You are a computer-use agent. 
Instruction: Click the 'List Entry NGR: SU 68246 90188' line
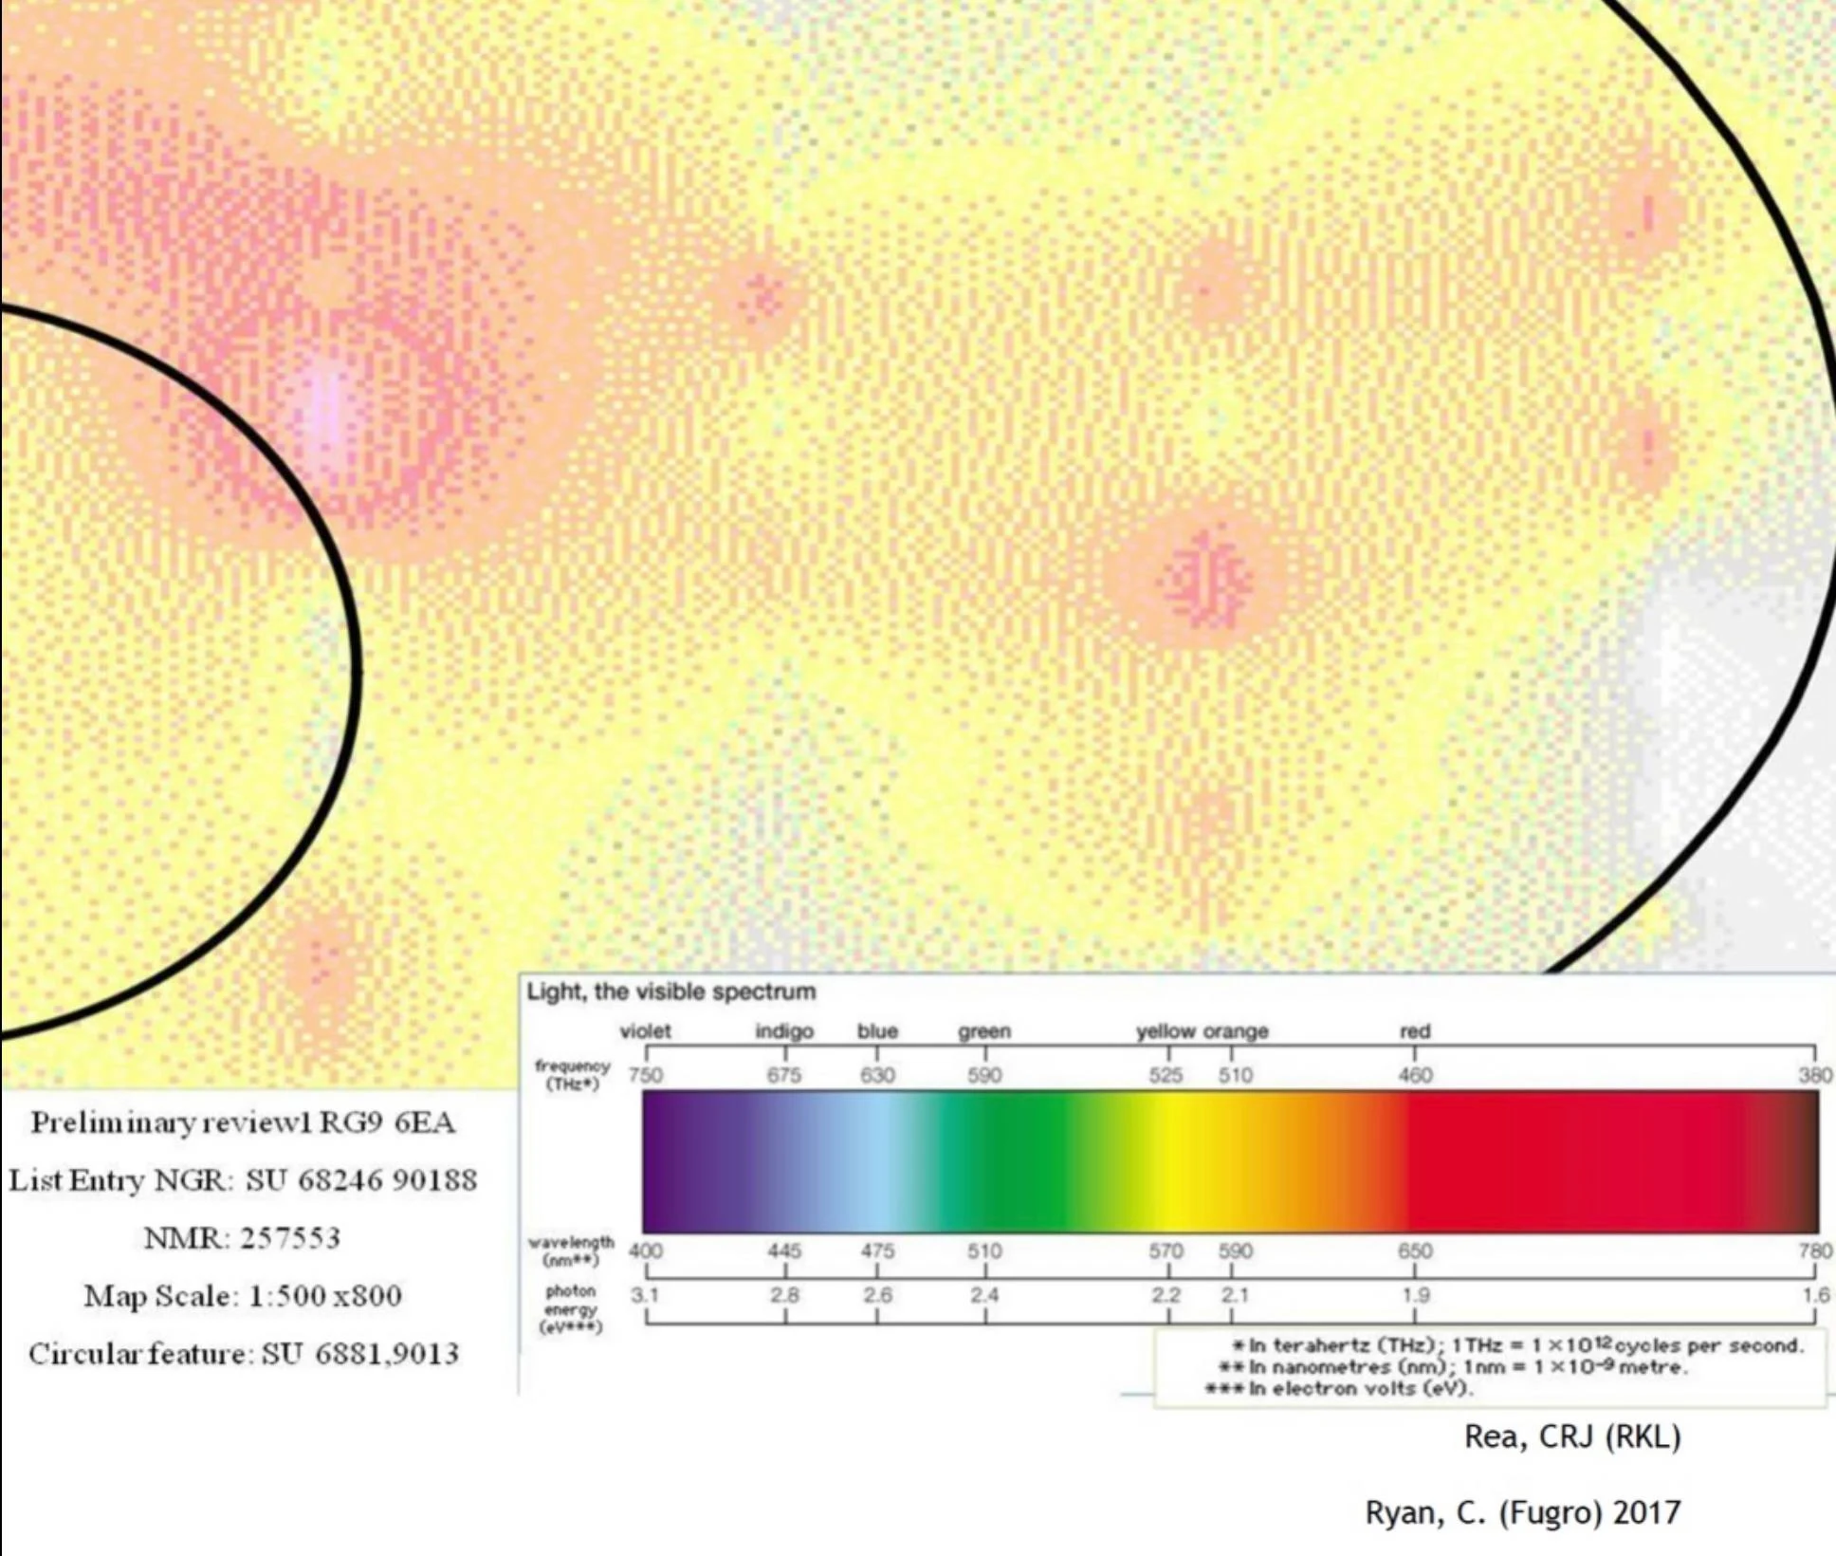243,1180
